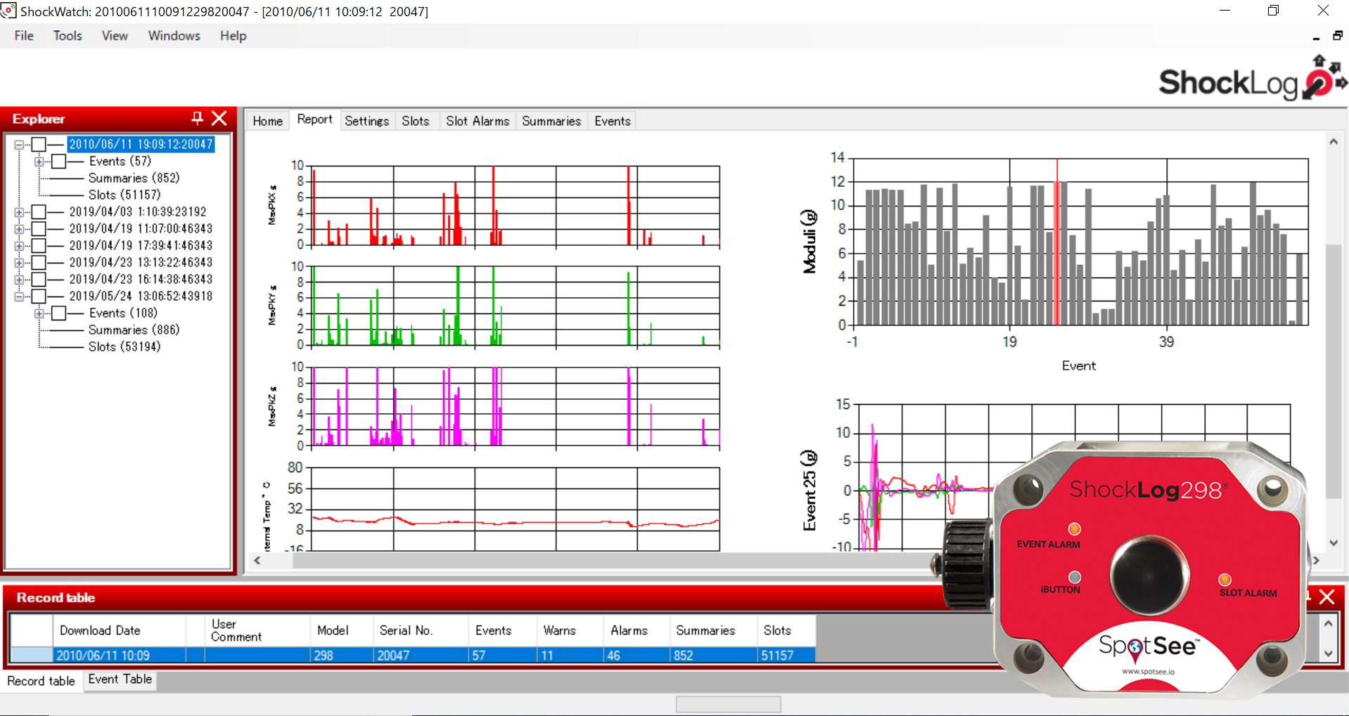Check the 2010/06/11 19:09:12:20047 record checkbox
This screenshot has width=1349, height=716.
point(39,144)
